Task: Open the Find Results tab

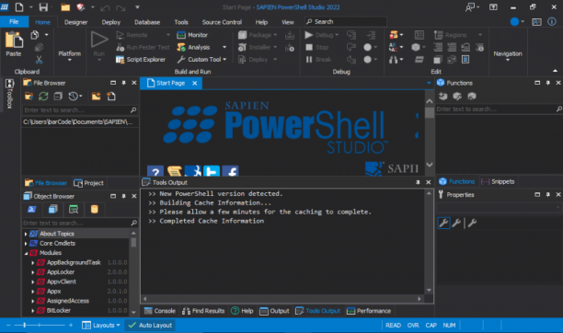Action: (203, 311)
